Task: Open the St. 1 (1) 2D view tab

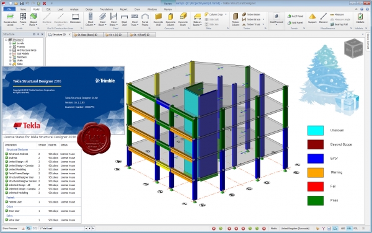Action: click(115, 35)
